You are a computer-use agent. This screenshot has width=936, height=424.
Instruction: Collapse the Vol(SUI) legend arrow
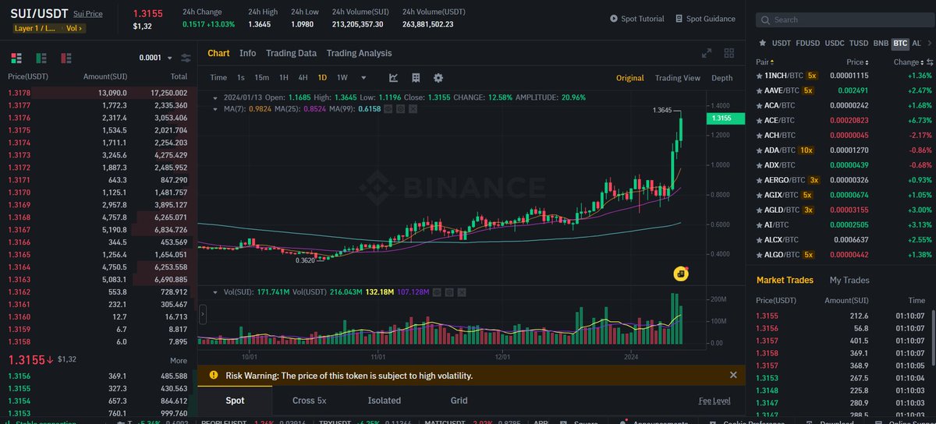point(217,291)
